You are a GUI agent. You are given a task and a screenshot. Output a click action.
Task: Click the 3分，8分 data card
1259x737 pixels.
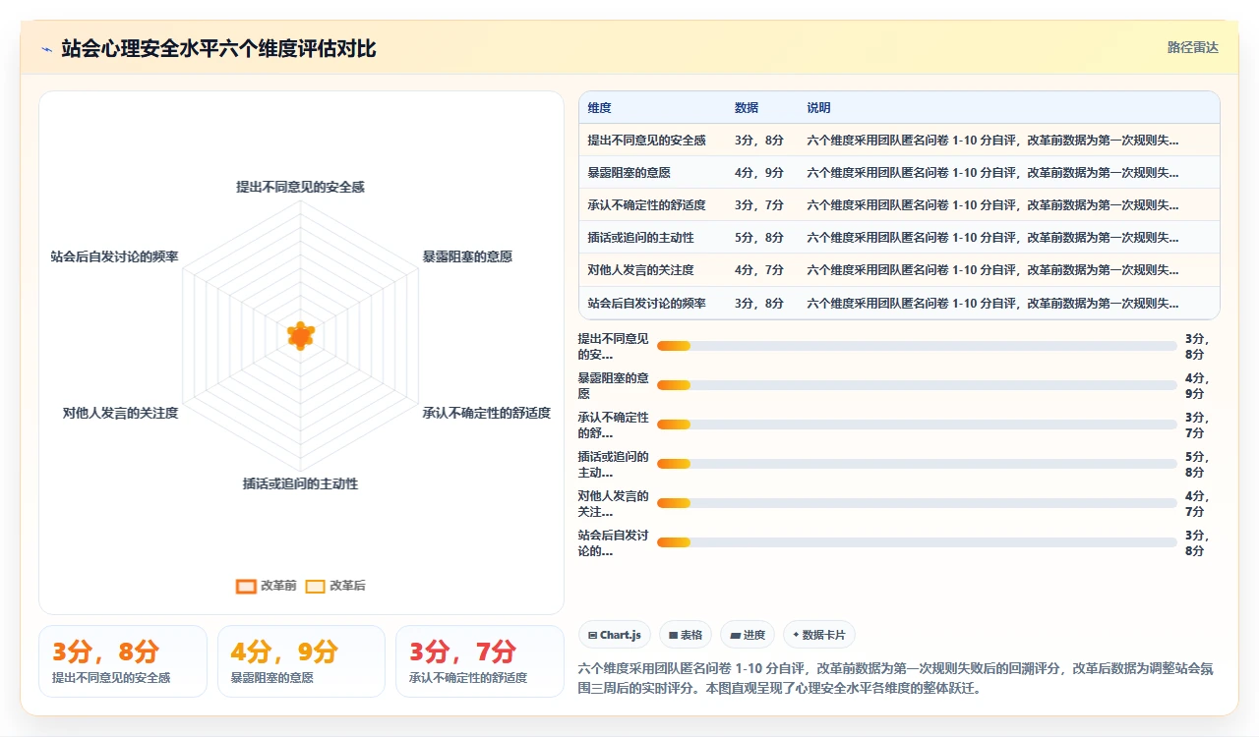(x=123, y=661)
